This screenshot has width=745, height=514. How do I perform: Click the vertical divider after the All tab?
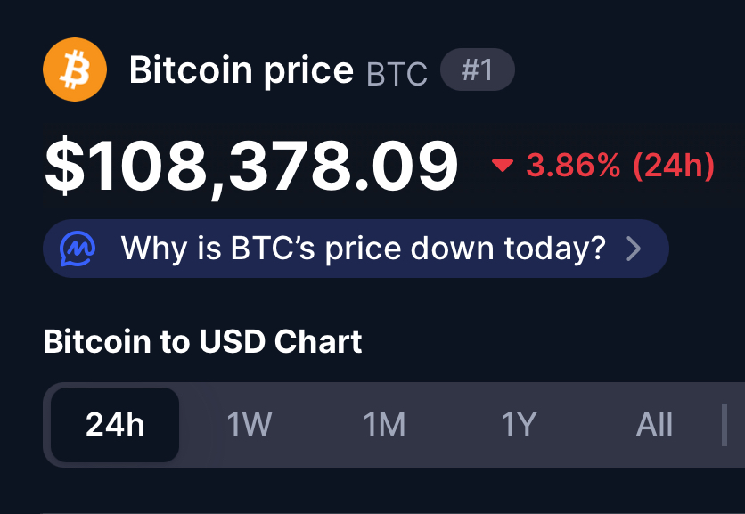724,425
